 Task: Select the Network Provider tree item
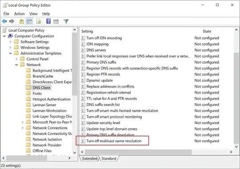pos(47,145)
